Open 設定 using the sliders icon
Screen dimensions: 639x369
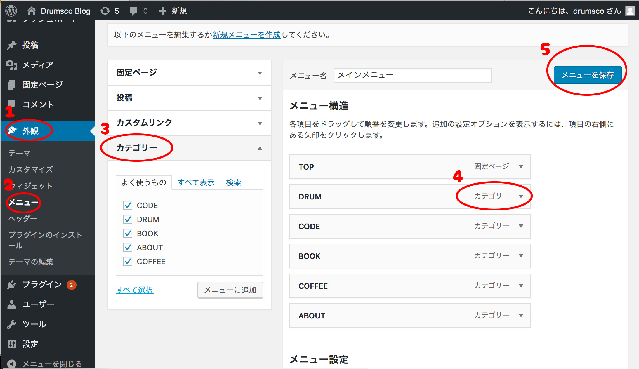pyautogui.click(x=12, y=344)
